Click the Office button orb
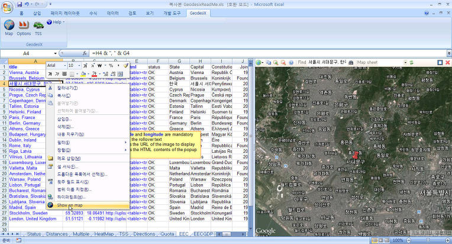Image resolution: width=452 pixels, height=244 pixels. pyautogui.click(x=7, y=7)
